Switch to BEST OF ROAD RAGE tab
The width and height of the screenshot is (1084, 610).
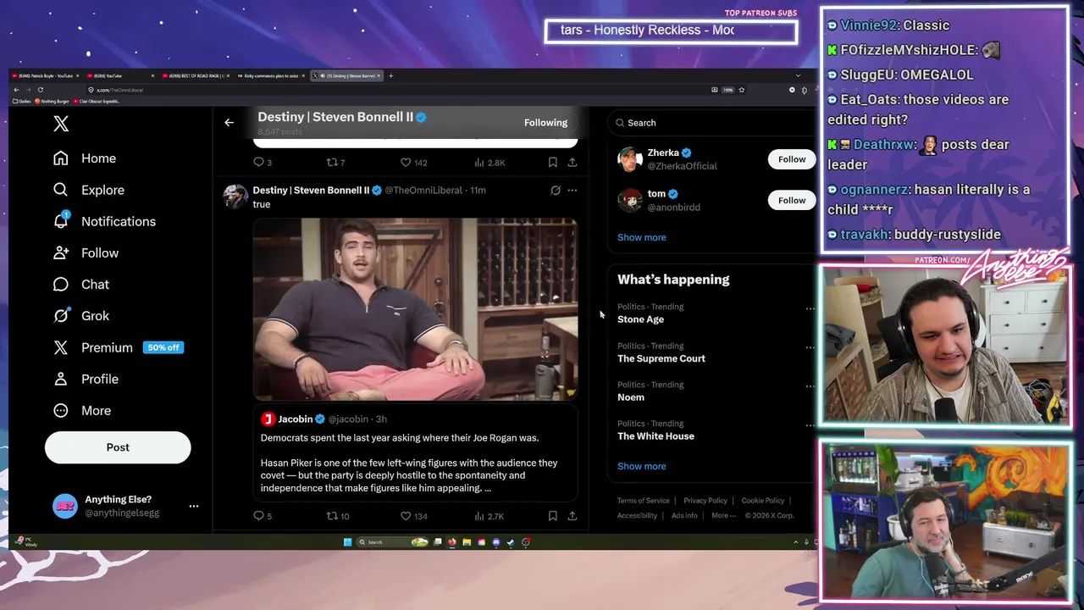[x=196, y=75]
